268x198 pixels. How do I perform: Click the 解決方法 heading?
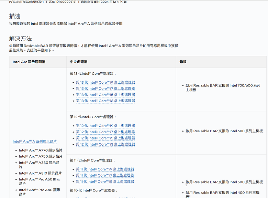coord(21,39)
